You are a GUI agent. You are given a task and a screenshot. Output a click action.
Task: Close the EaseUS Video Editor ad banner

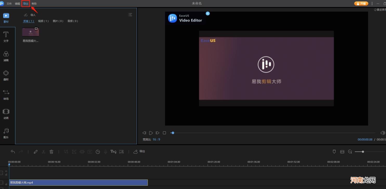click(x=208, y=13)
